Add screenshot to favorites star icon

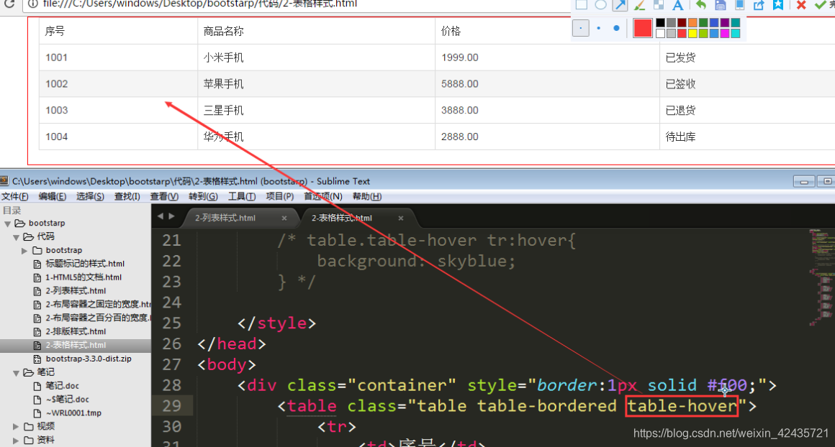778,5
